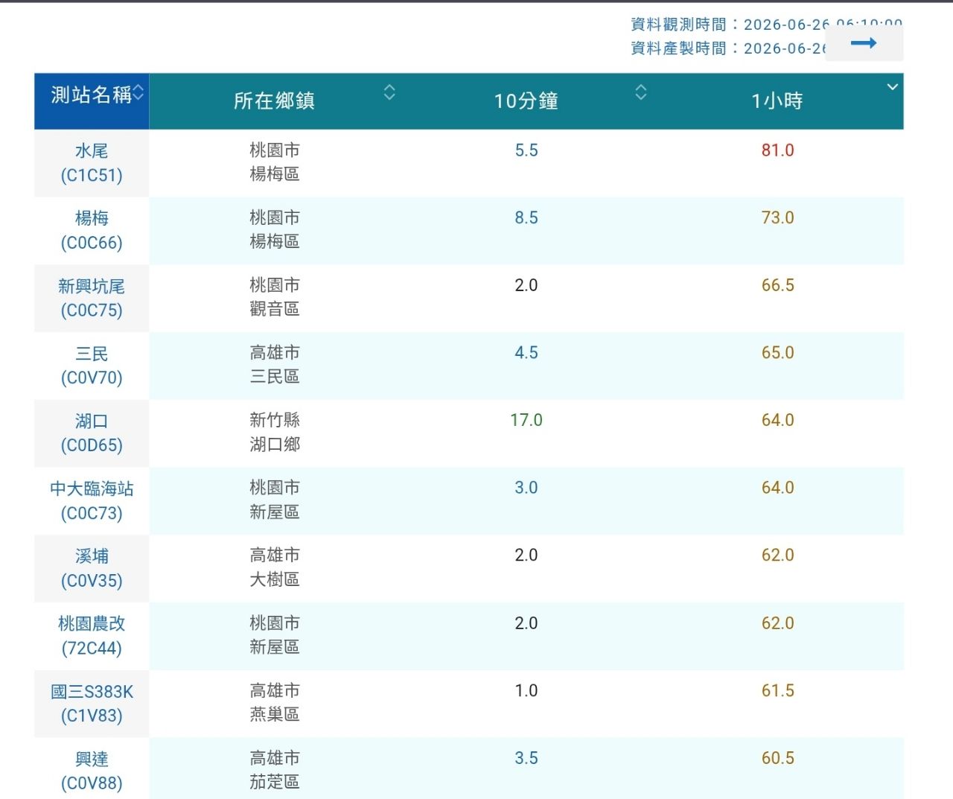Click the 61.5 one-hour rainfall value
This screenshot has height=799, width=953.
778,691
